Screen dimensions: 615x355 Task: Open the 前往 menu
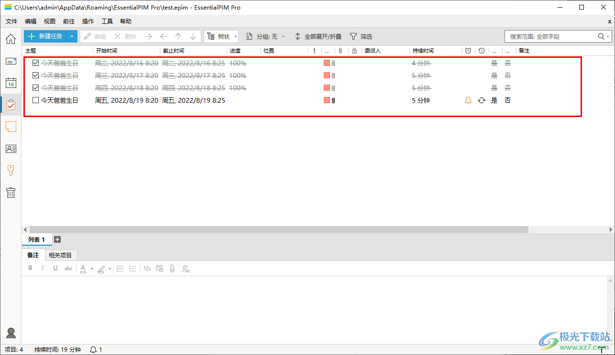(69, 22)
